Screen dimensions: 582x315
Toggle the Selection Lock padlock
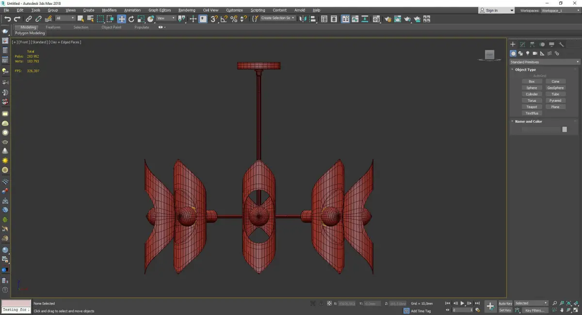coord(321,303)
